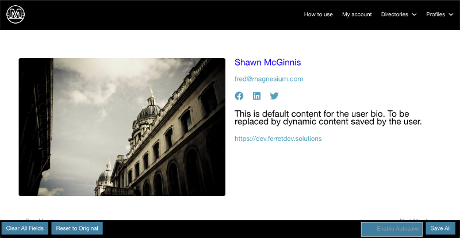
Task: Click the chevron arrow beside Profiles
Action: pos(451,15)
